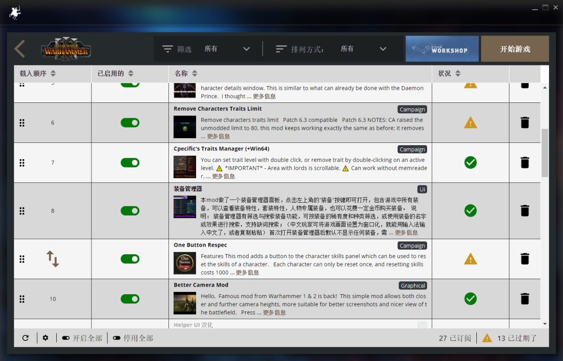Click the 装备管理器 mod thumbnail
Screen dimensions: 563x361
185,207
